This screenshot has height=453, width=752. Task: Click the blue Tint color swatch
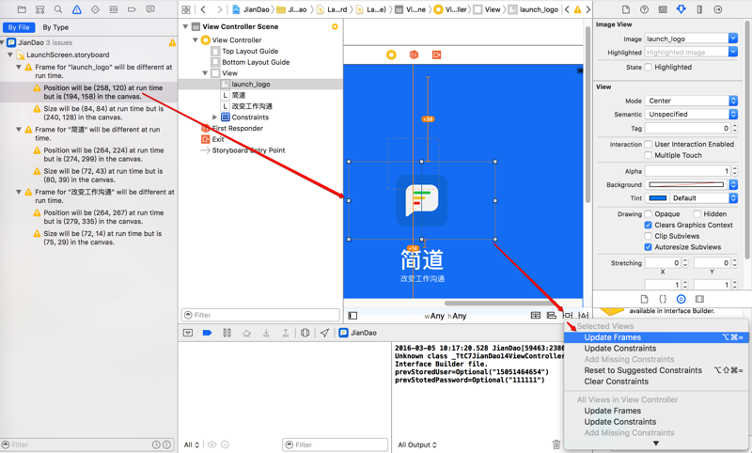click(x=657, y=198)
